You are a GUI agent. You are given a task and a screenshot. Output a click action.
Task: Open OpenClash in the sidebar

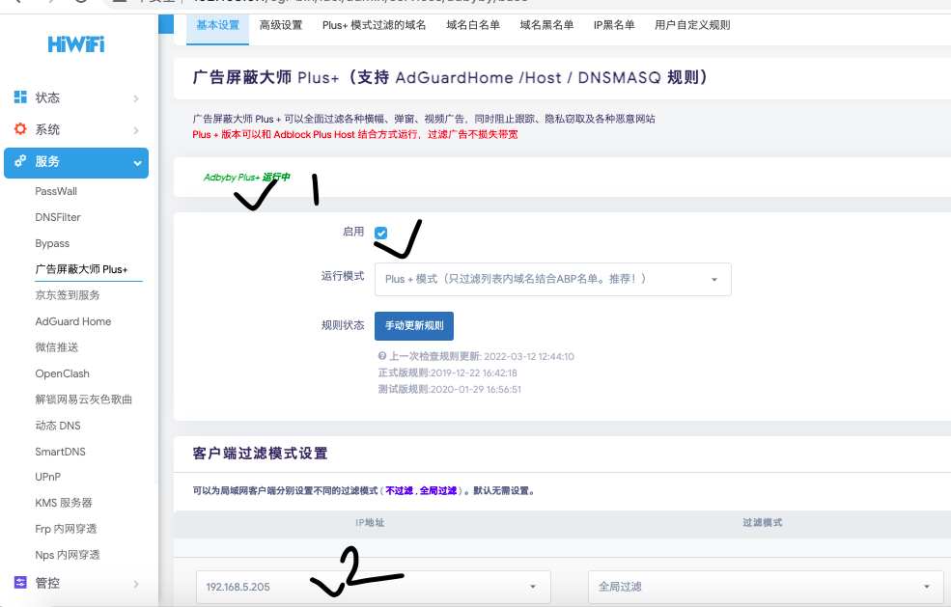(62, 373)
